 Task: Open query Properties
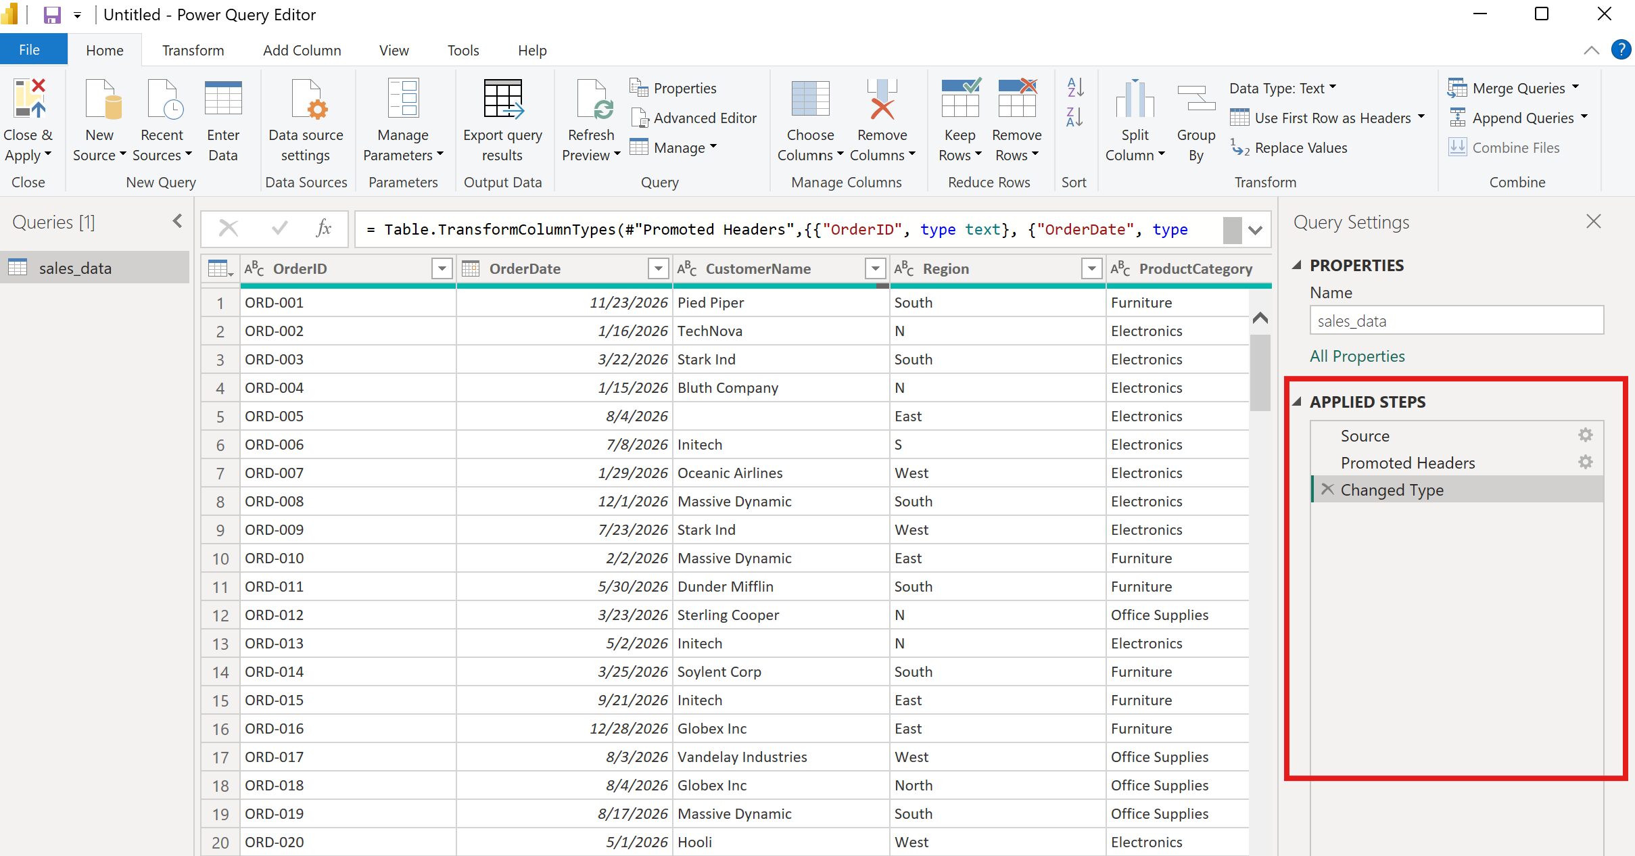tap(673, 88)
